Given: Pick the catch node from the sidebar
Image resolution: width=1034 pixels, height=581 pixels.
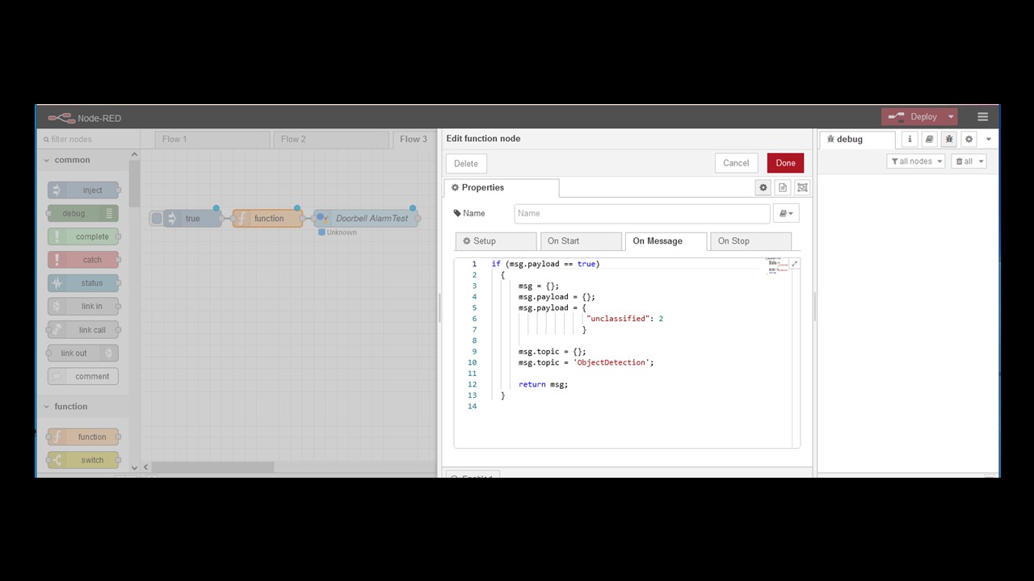Looking at the screenshot, I should (x=83, y=259).
